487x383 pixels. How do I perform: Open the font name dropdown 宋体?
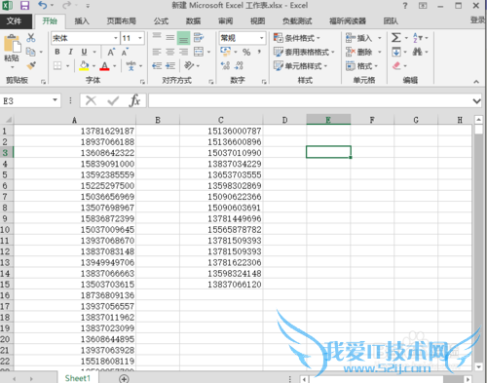coord(116,38)
